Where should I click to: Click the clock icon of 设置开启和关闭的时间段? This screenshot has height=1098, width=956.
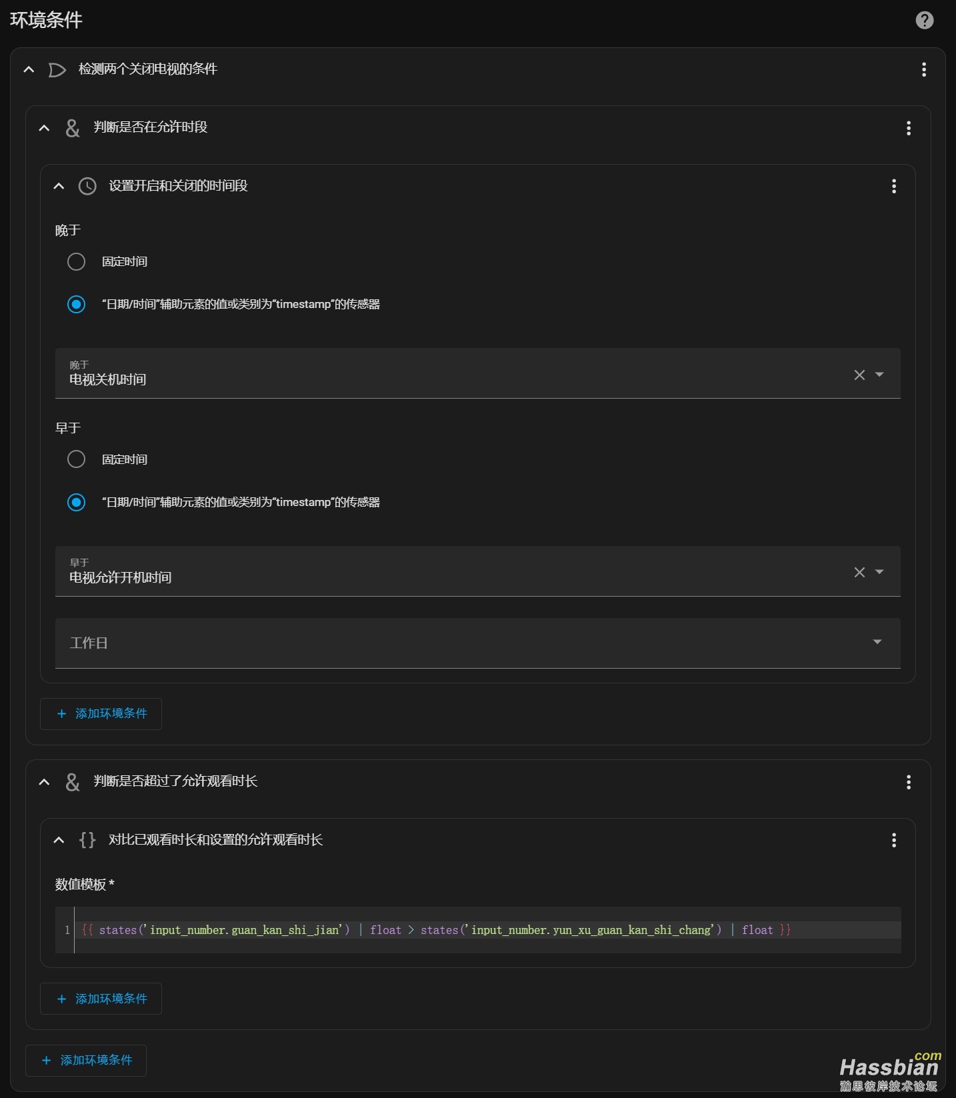point(87,186)
